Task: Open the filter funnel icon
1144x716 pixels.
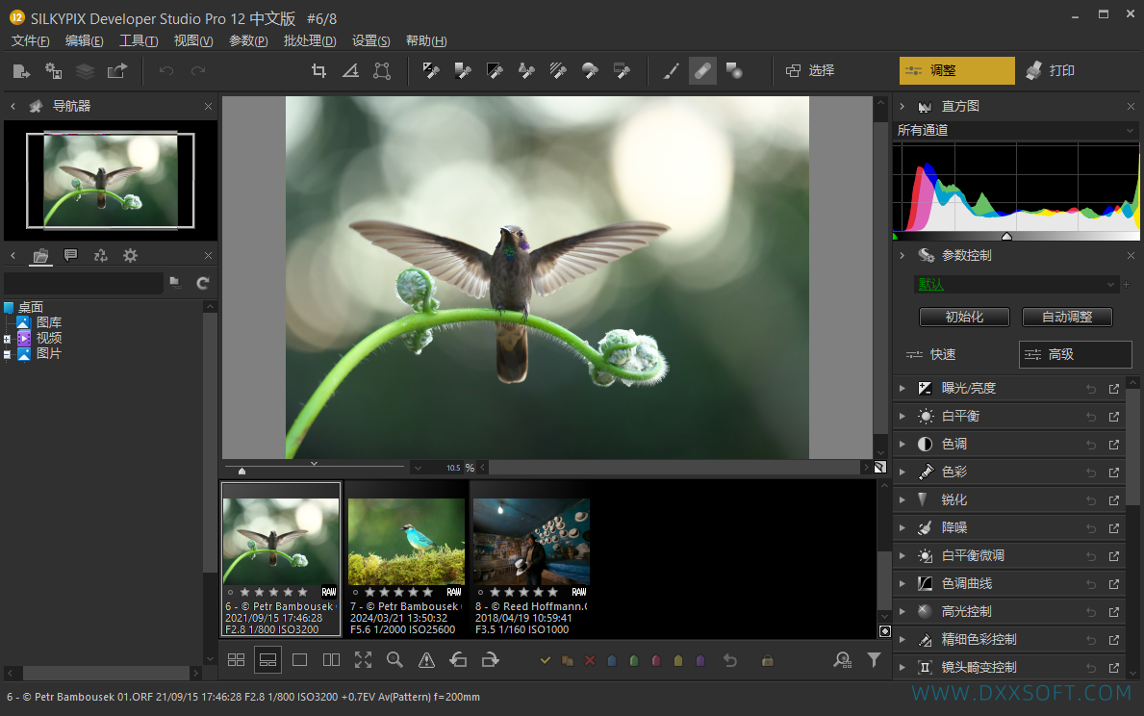Action: click(874, 660)
